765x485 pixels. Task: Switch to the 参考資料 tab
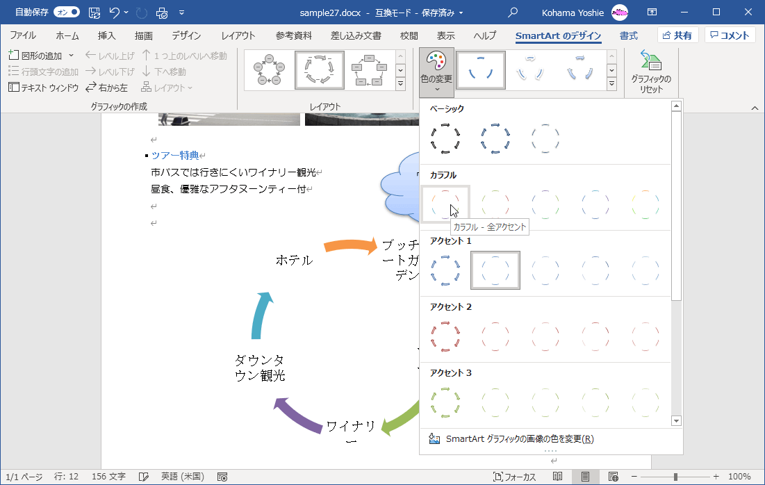pos(294,35)
